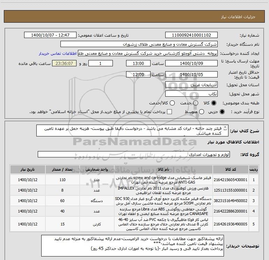Screen dimensions: 269x260
Task: Click the unit دستگاه in row 3
Action: click(97, 201)
